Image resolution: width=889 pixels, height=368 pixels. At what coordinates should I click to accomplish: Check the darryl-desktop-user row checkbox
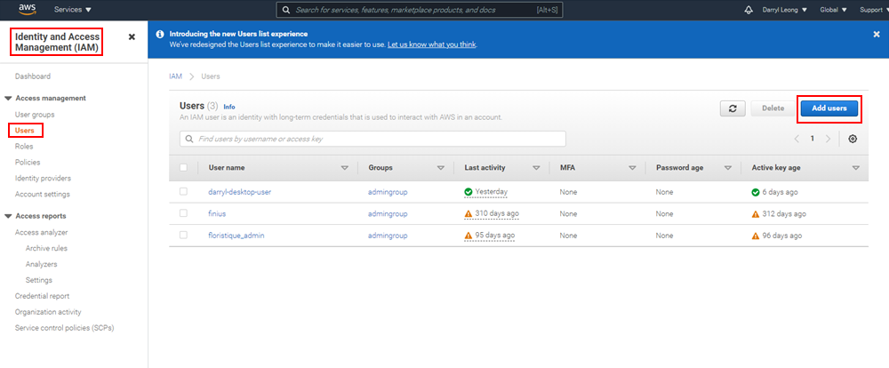coord(183,192)
